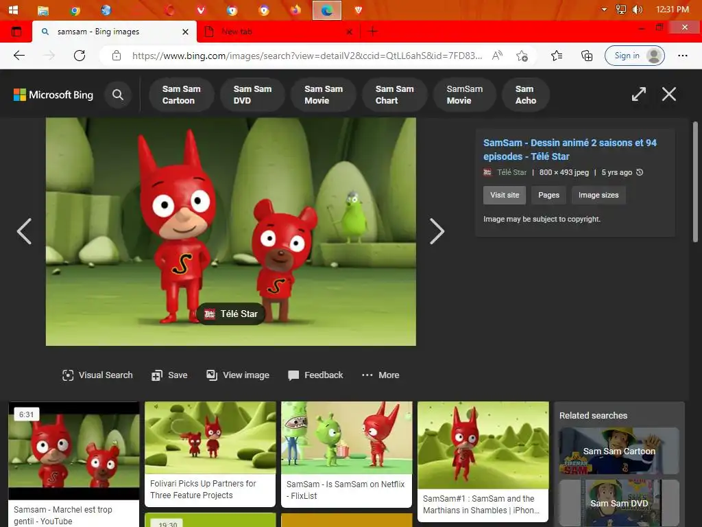Activate Read aloud in the address bar

click(497, 56)
